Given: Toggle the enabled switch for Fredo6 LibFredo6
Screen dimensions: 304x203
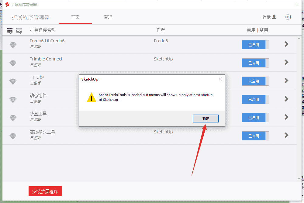Looking at the screenshot, I should tap(255, 45).
